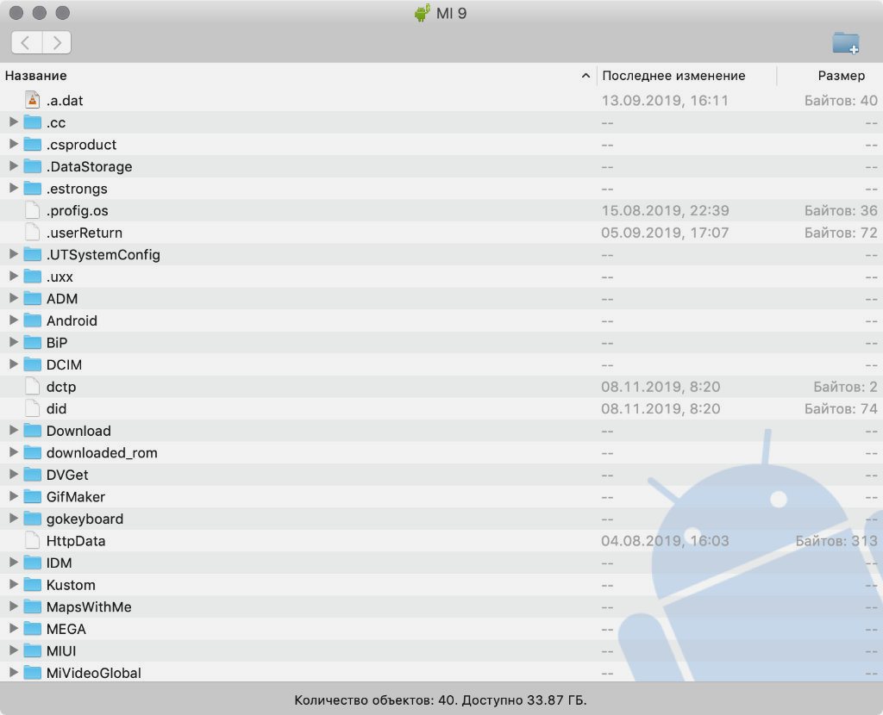Select the BiP folder name

pyautogui.click(x=57, y=343)
